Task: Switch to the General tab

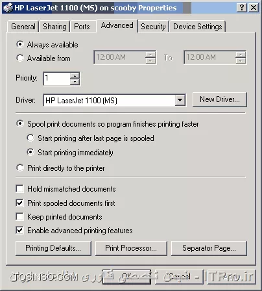Action: pos(23,27)
